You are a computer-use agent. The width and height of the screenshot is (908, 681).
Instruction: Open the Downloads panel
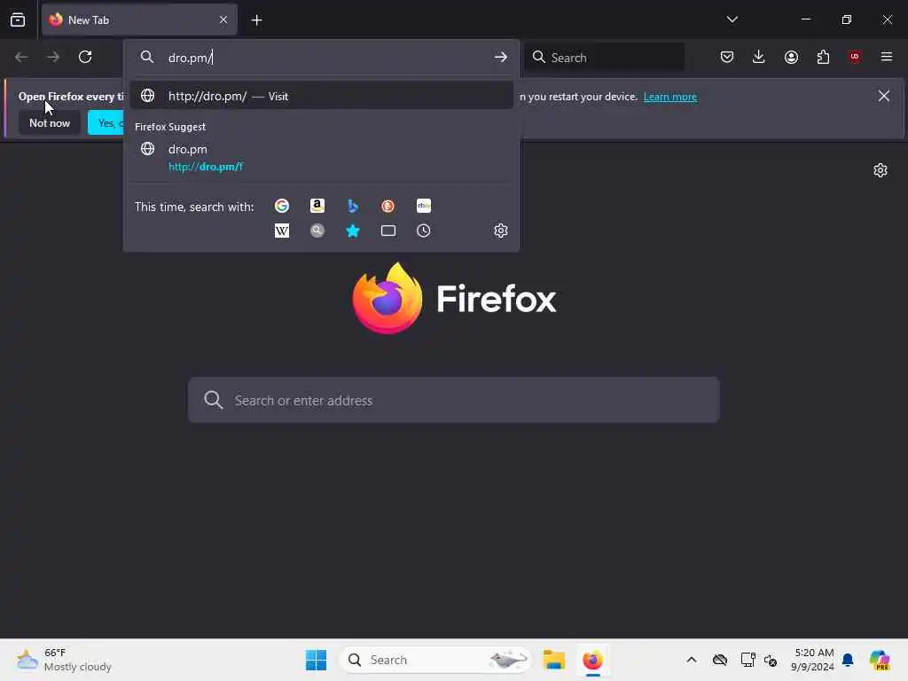(759, 57)
